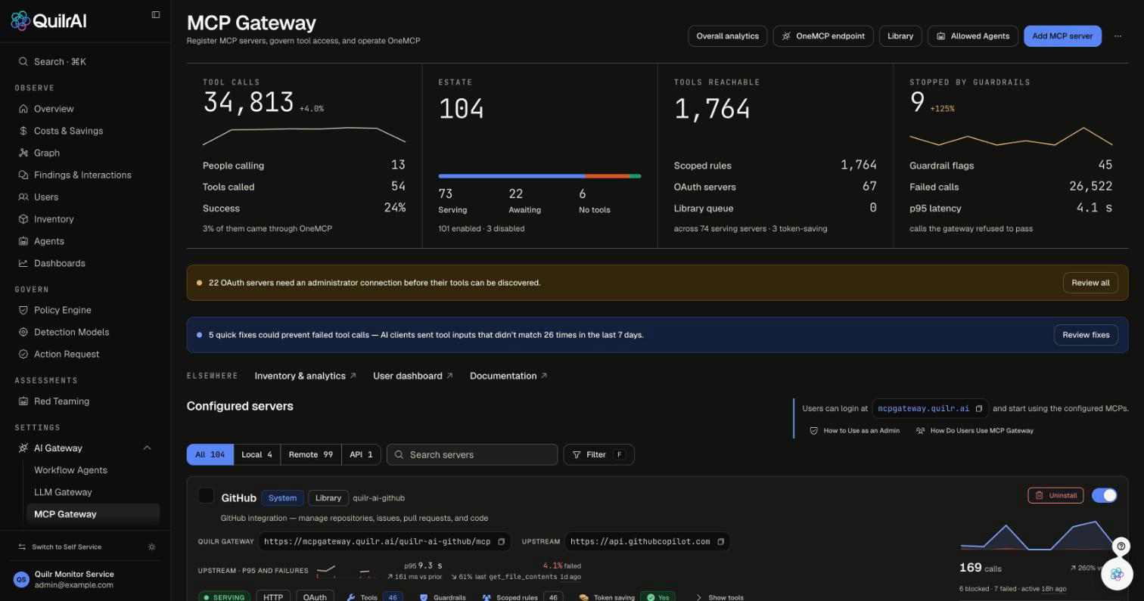Open the Filter dropdown
Image resolution: width=1144 pixels, height=601 pixels.
598,454
